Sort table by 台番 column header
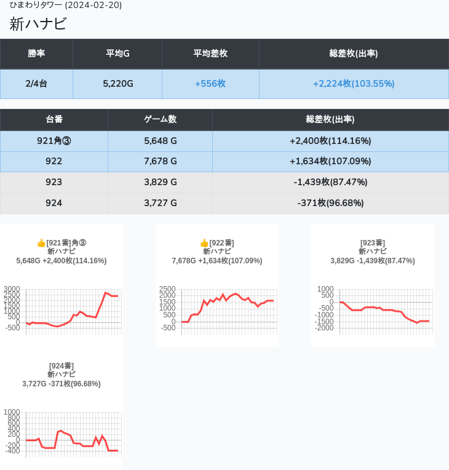The height and width of the screenshot is (470, 449). (54, 119)
